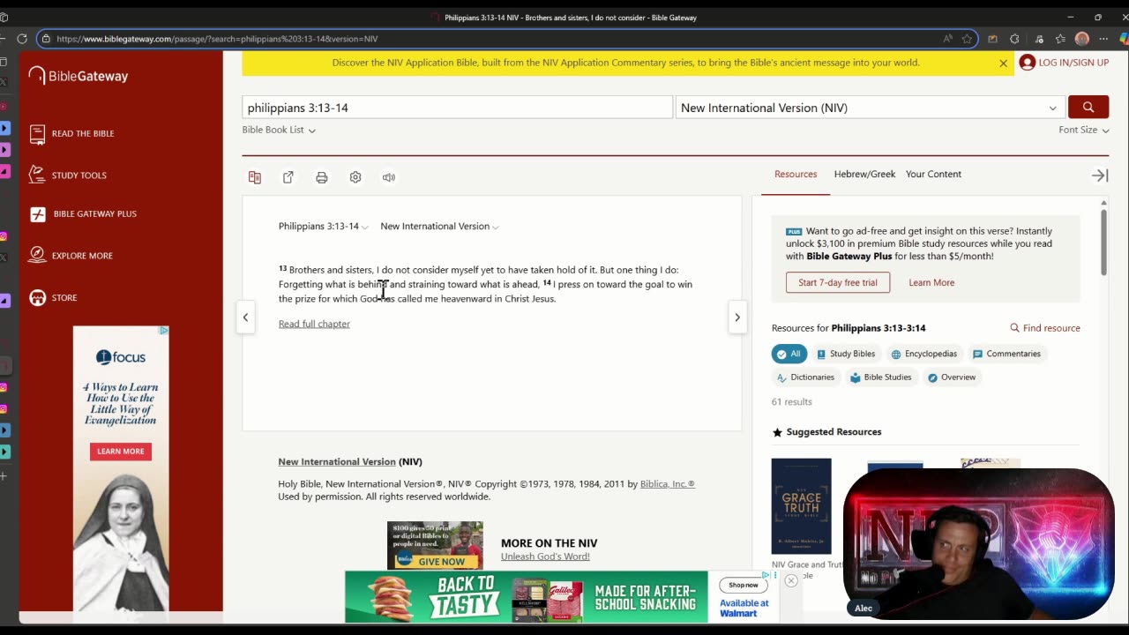Switch to the Your Content tab
This screenshot has width=1129, height=635.
point(933,175)
